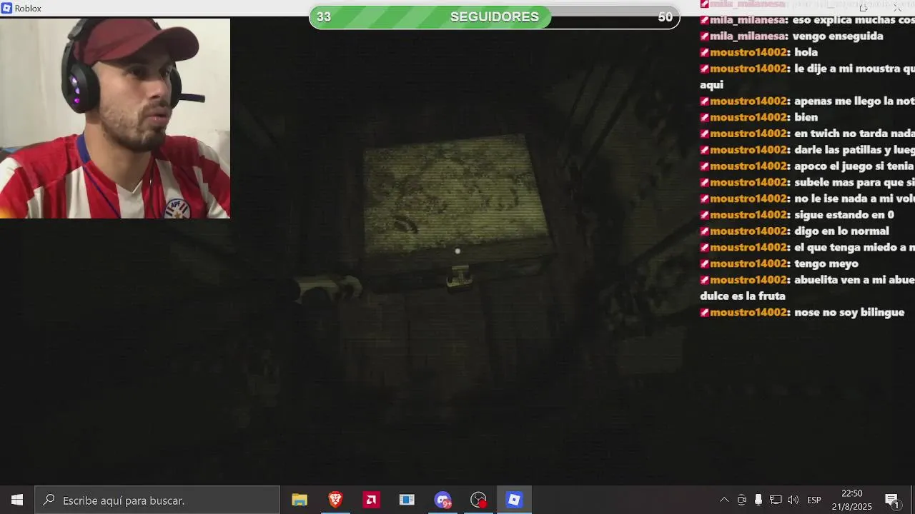Click the microphone tray icon
Image resolution: width=915 pixels, height=514 pixels.
758,500
